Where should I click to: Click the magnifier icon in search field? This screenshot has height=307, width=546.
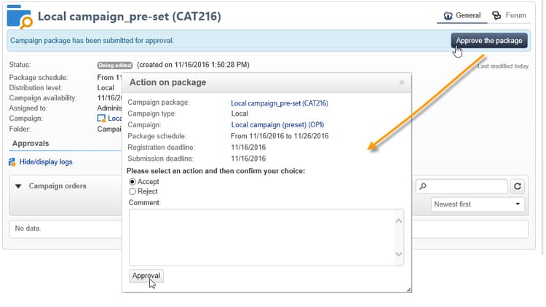click(422, 187)
